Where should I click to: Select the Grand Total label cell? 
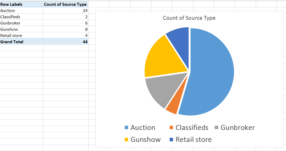coord(21,42)
